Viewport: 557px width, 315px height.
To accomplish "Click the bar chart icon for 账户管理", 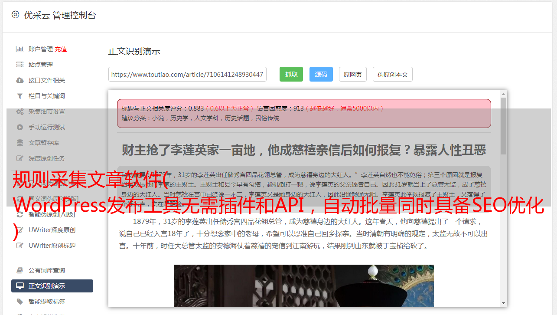I will pyautogui.click(x=20, y=49).
